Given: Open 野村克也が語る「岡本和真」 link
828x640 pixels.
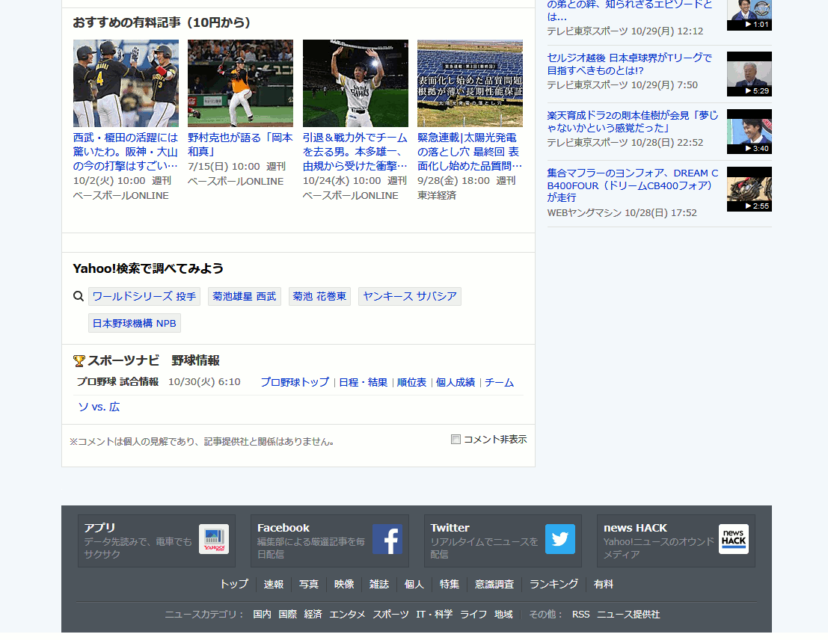Looking at the screenshot, I should click(240, 145).
